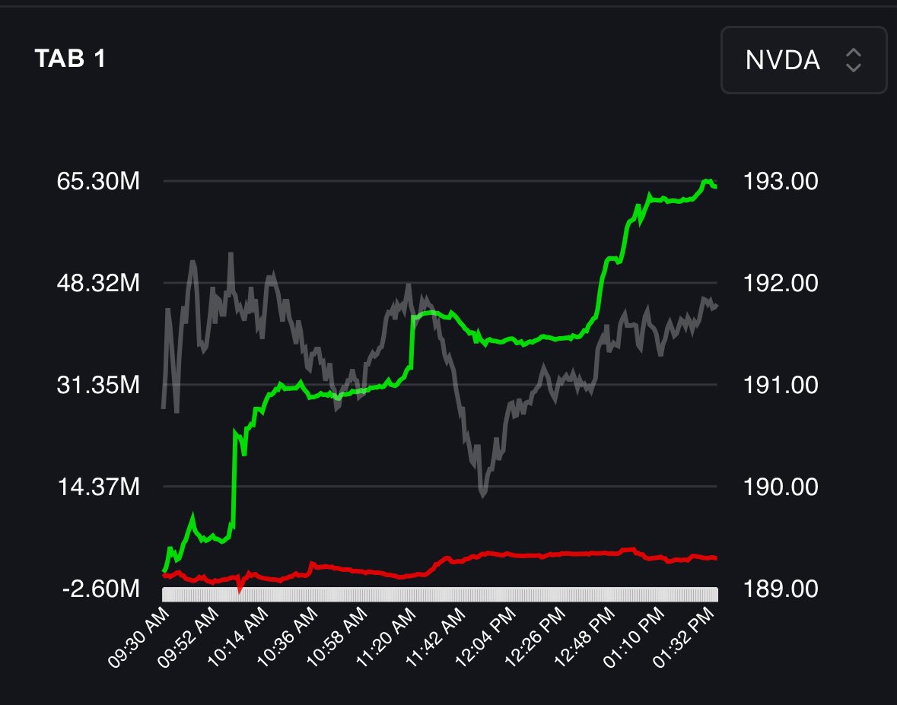Expand the stock symbol picker to change tickers
This screenshot has height=705, width=897.
click(x=803, y=61)
